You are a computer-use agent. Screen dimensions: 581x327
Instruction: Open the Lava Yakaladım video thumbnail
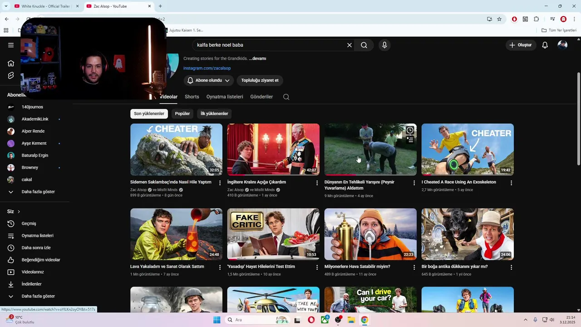point(176,234)
